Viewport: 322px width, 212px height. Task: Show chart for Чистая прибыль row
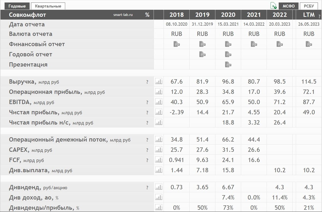coord(159,112)
